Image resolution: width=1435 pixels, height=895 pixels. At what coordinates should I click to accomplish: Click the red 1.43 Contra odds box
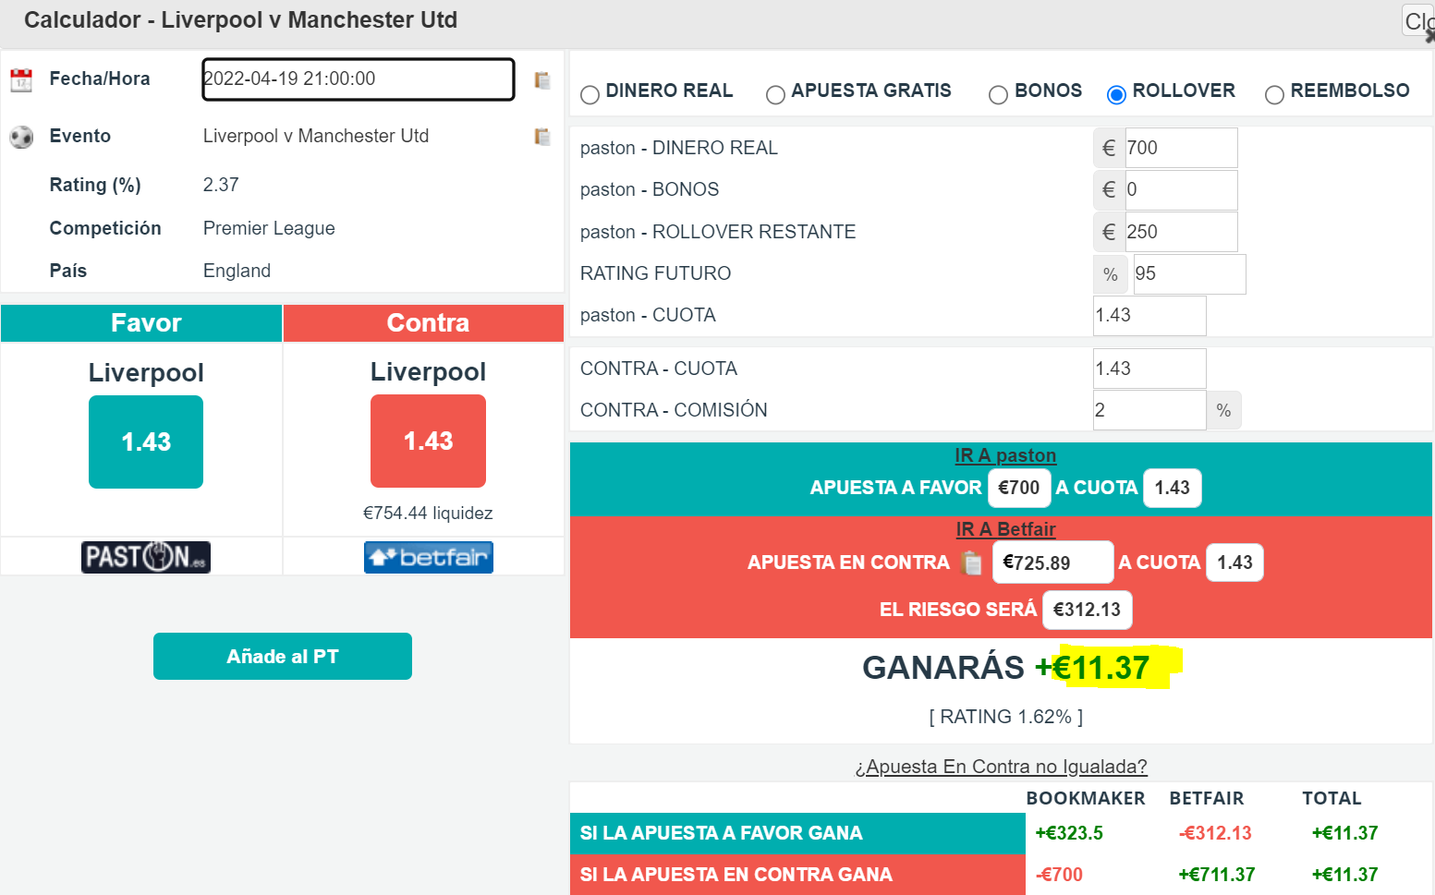(x=428, y=441)
